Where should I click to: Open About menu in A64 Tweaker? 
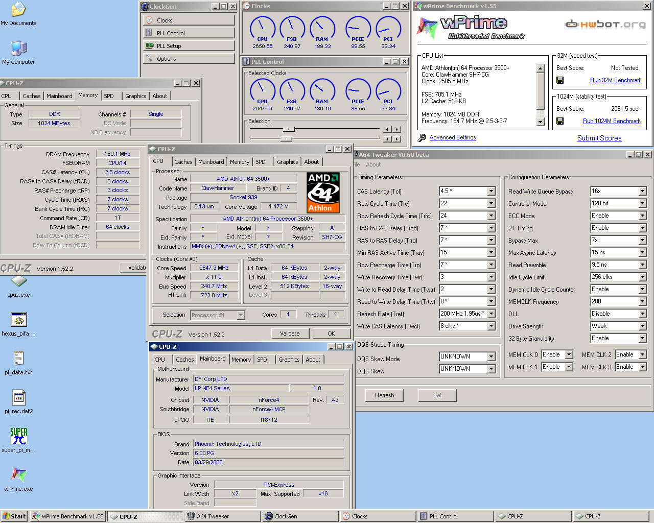point(373,164)
